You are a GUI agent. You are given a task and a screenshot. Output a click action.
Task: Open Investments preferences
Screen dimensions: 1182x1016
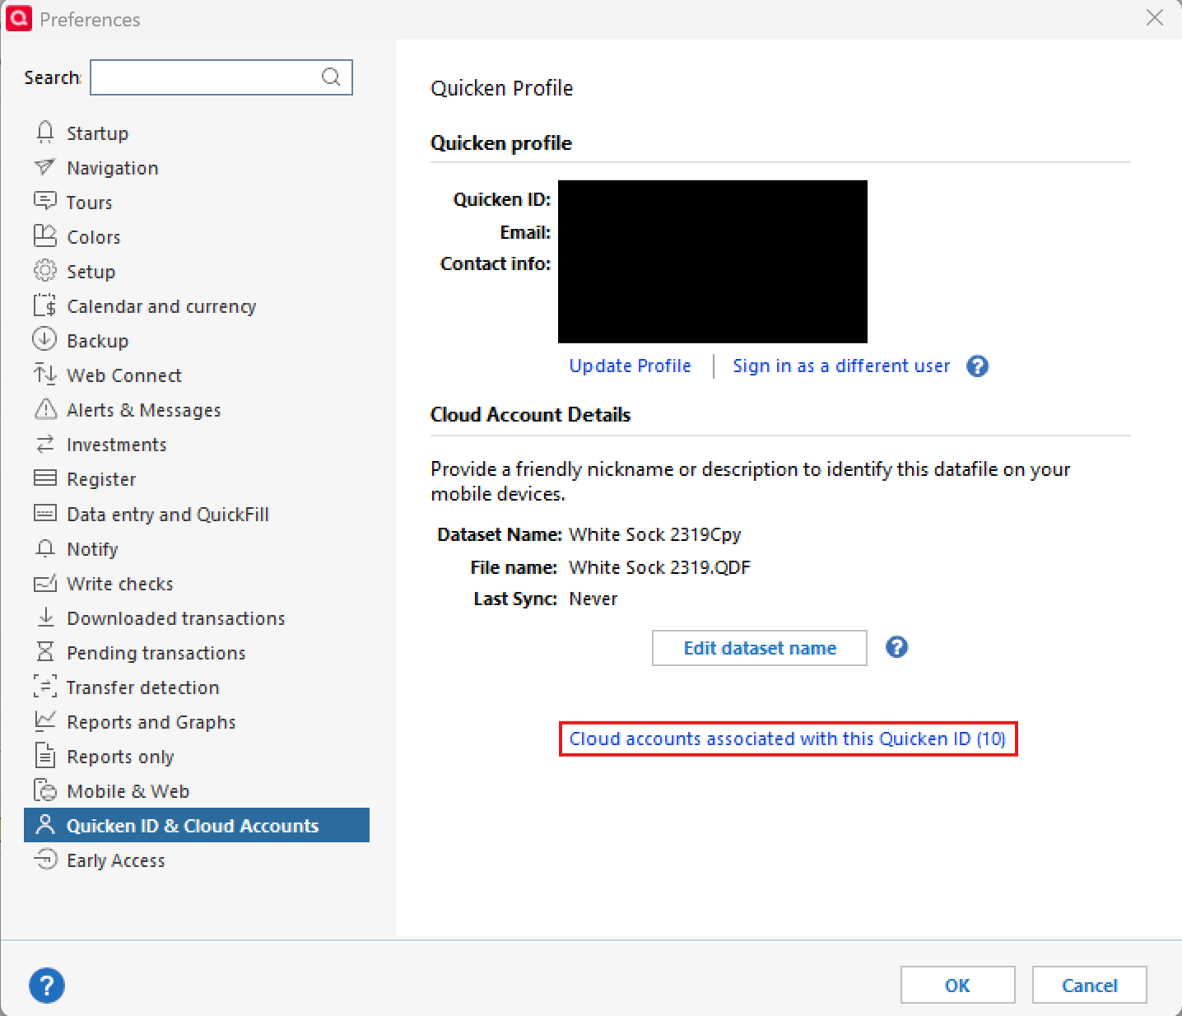pos(117,445)
